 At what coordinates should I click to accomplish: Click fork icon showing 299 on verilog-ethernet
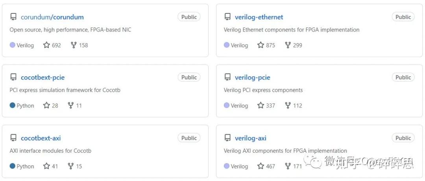288,45
